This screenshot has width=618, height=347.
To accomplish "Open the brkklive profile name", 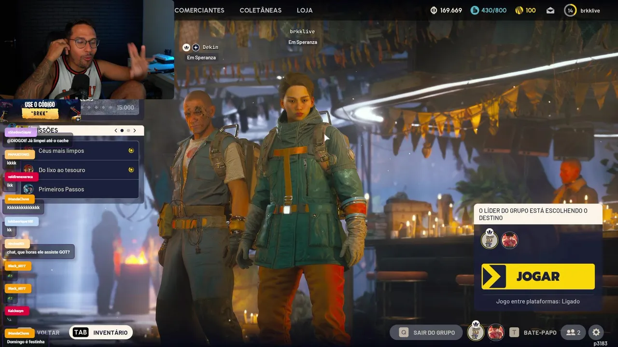I will click(x=590, y=10).
